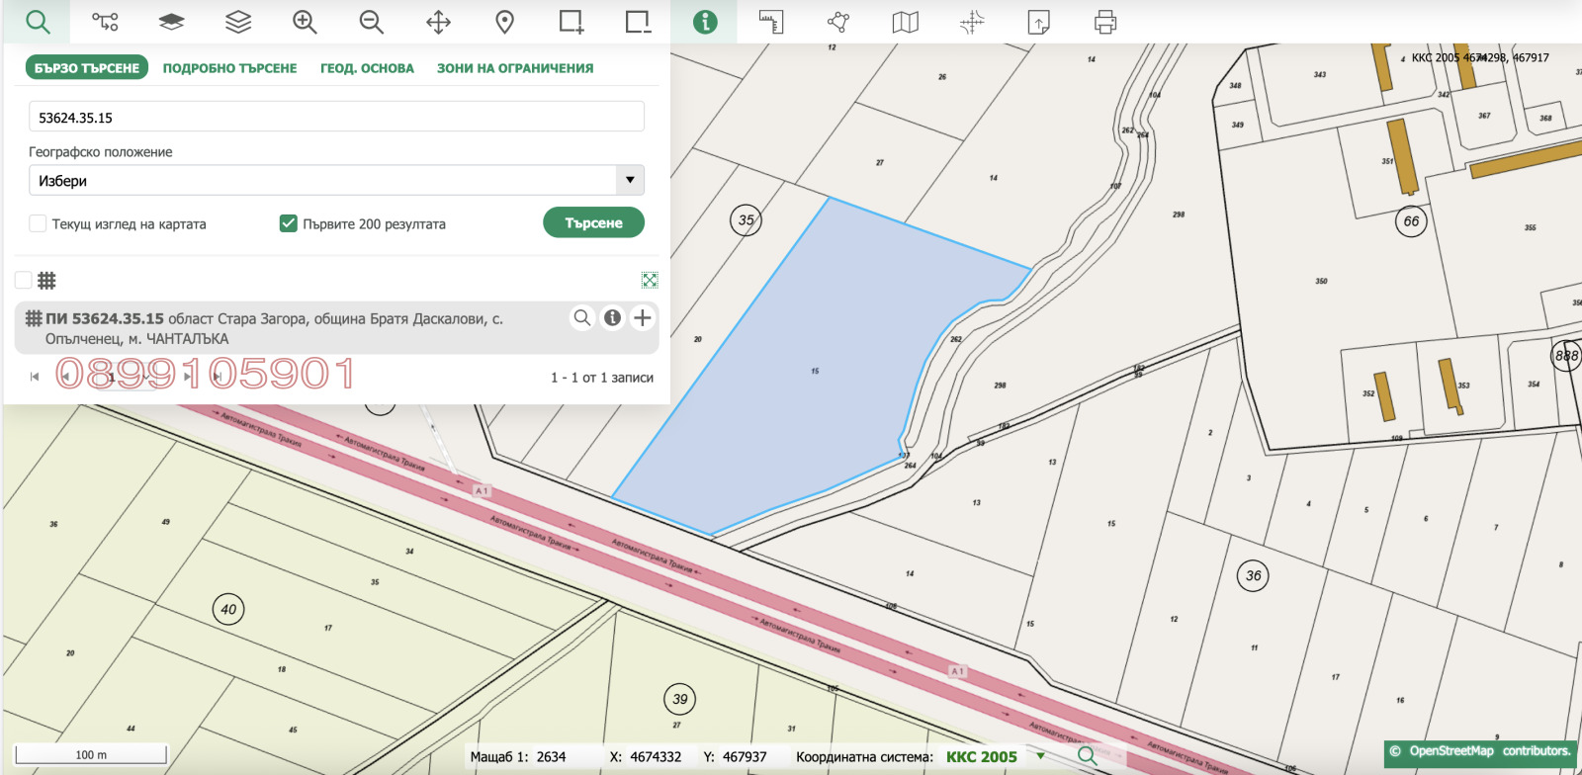The image size is (1582, 775).
Task: Click the zoom in magnifier tool
Action: pyautogui.click(x=305, y=22)
